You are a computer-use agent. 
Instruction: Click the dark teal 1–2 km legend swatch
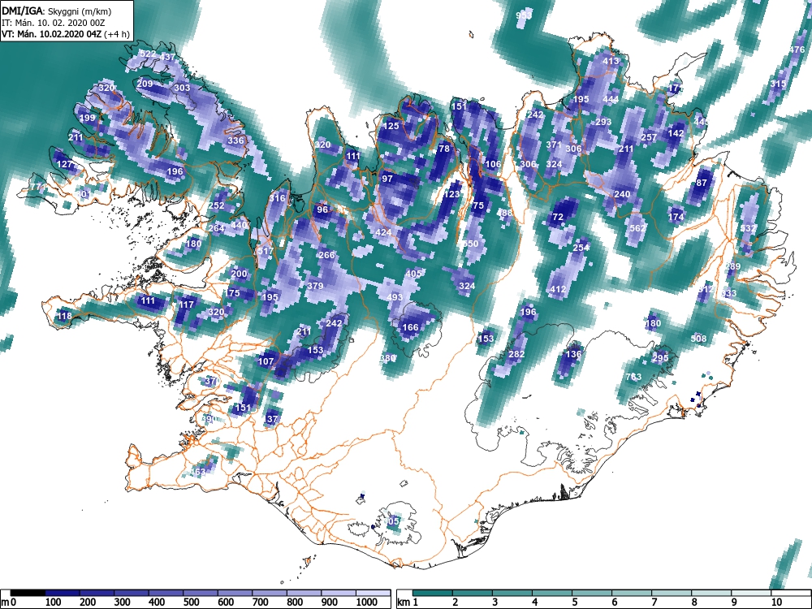(x=433, y=593)
